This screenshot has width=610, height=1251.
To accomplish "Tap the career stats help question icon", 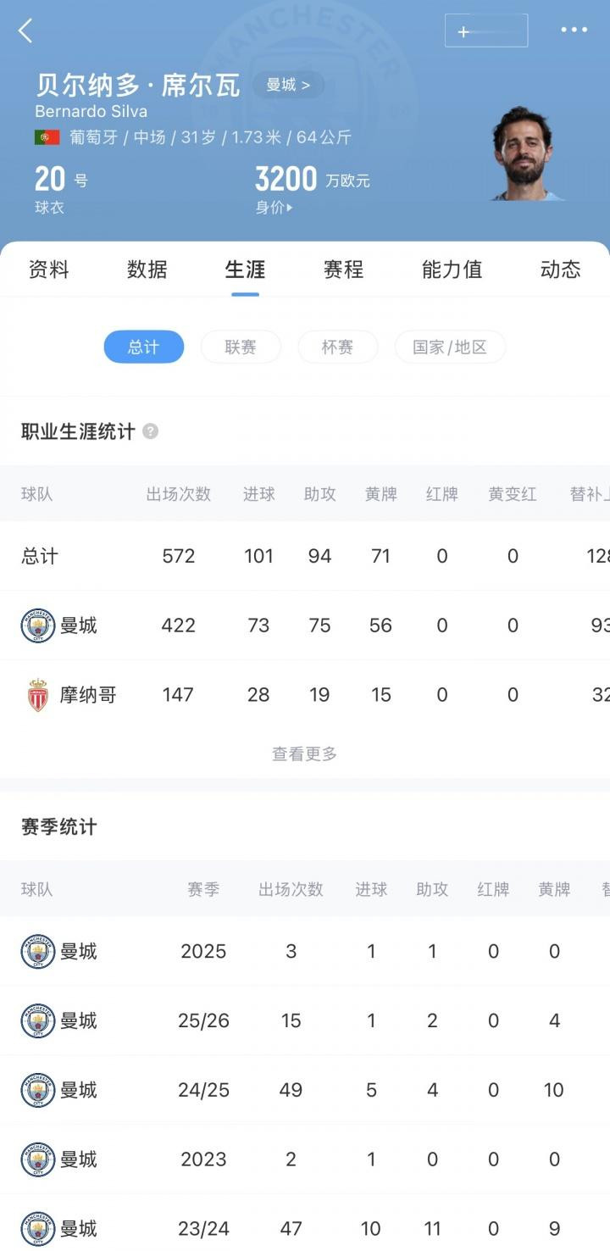I will click(150, 431).
